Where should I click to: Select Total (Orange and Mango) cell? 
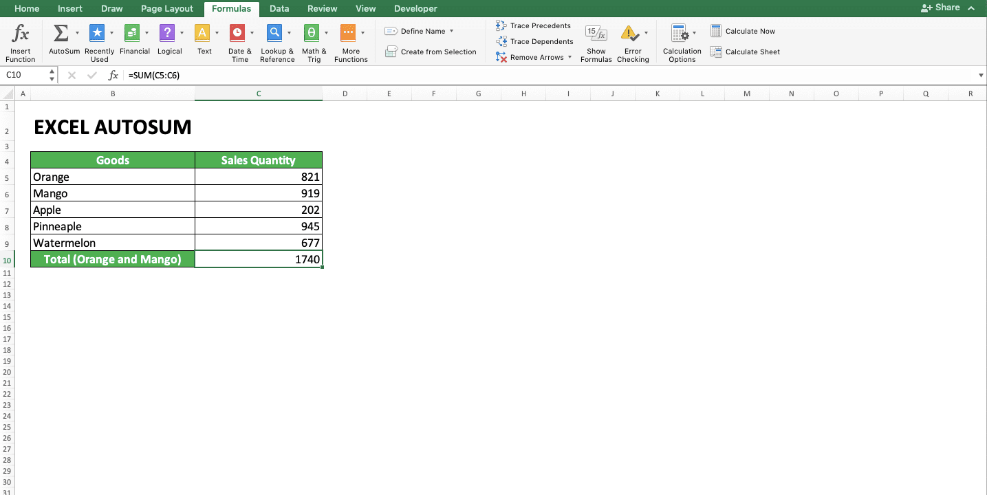coord(113,259)
